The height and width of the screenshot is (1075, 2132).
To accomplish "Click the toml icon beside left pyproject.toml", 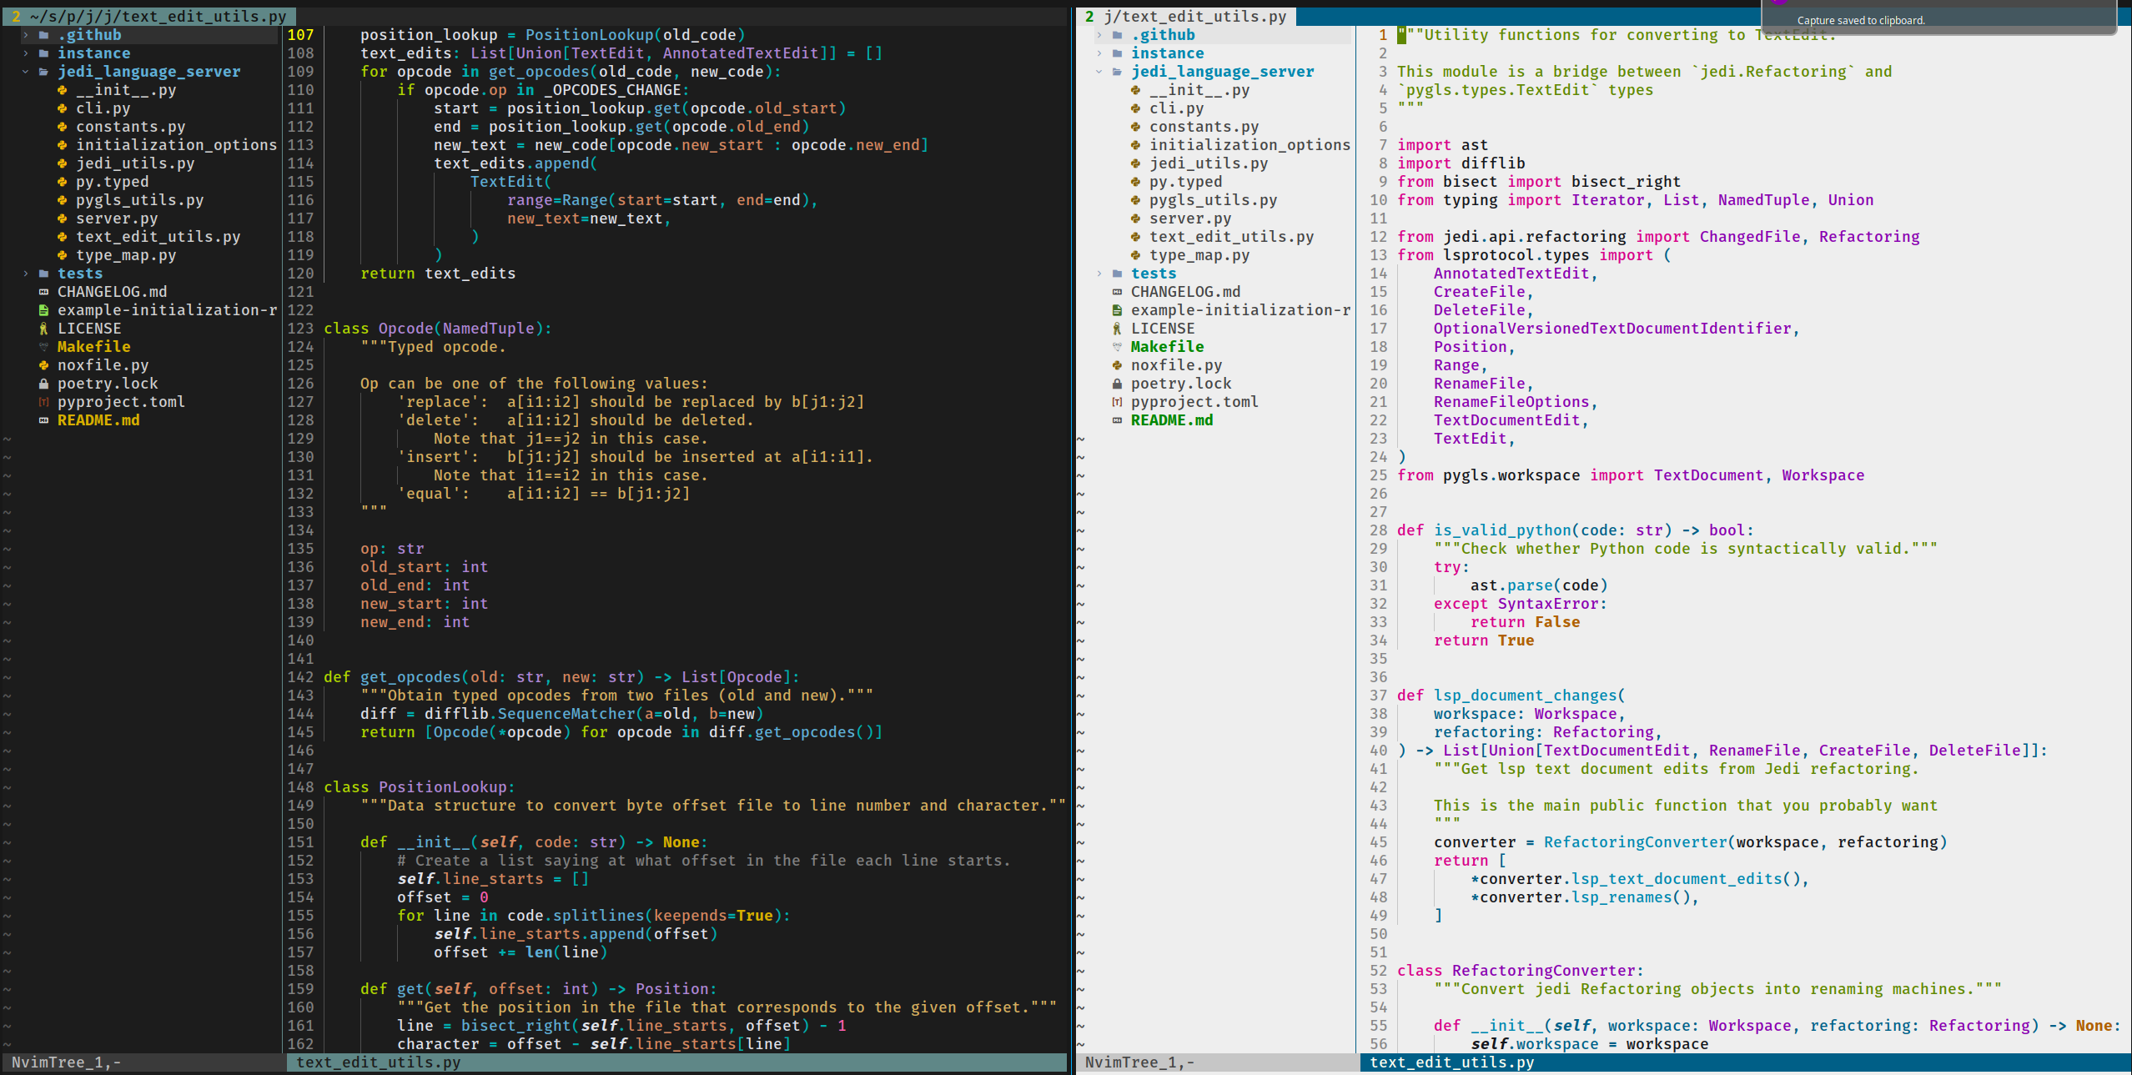I will (43, 402).
